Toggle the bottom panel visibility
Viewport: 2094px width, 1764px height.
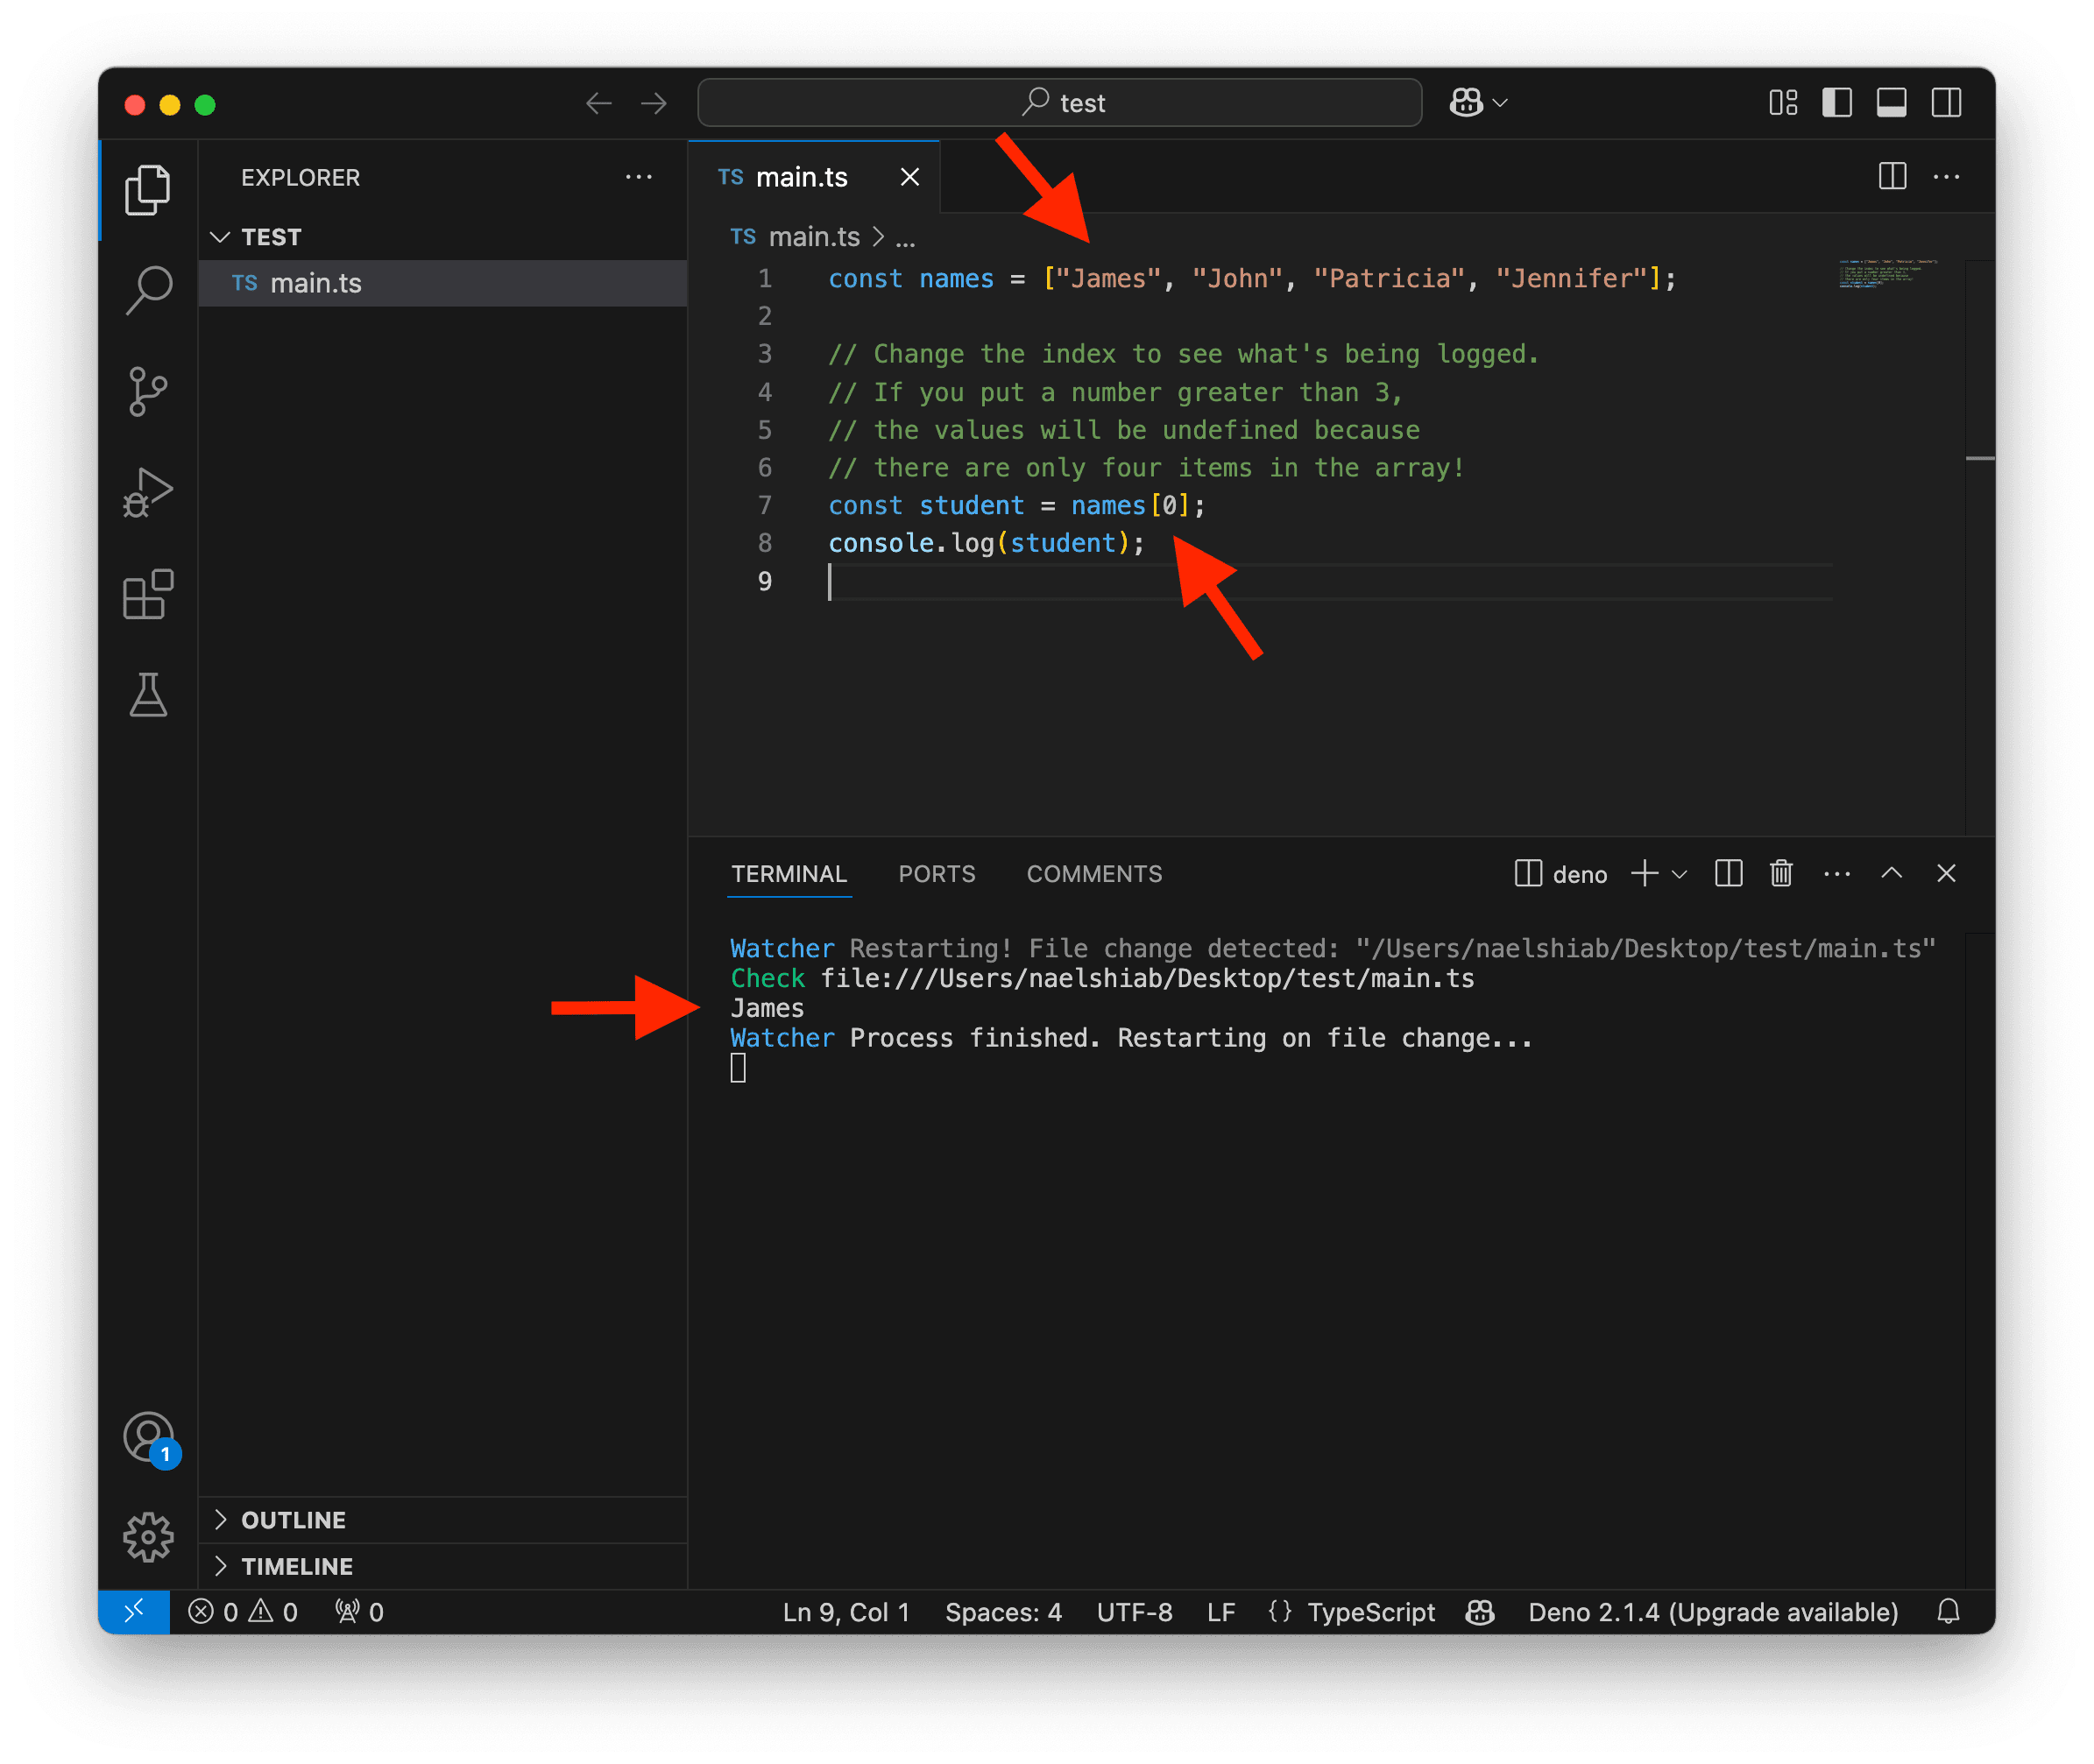[x=1891, y=102]
